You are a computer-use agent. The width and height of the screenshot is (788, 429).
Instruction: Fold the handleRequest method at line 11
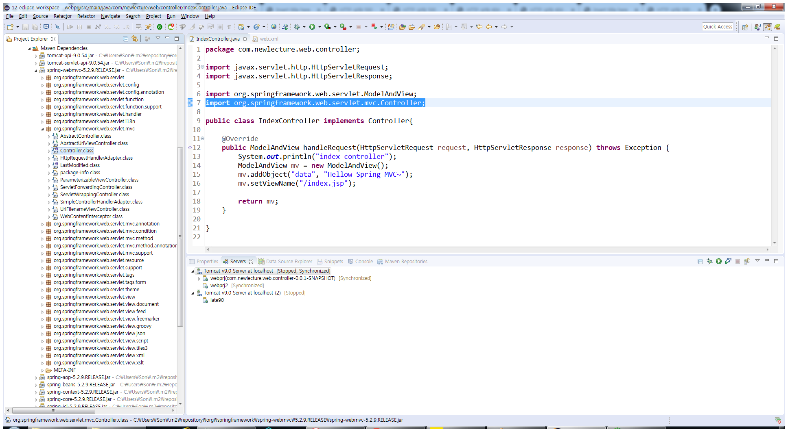pos(202,139)
